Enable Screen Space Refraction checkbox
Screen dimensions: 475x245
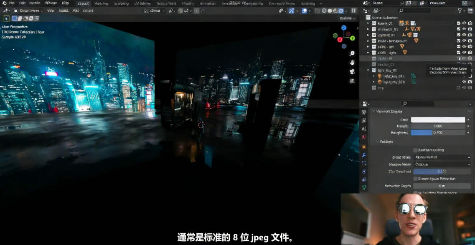point(415,179)
